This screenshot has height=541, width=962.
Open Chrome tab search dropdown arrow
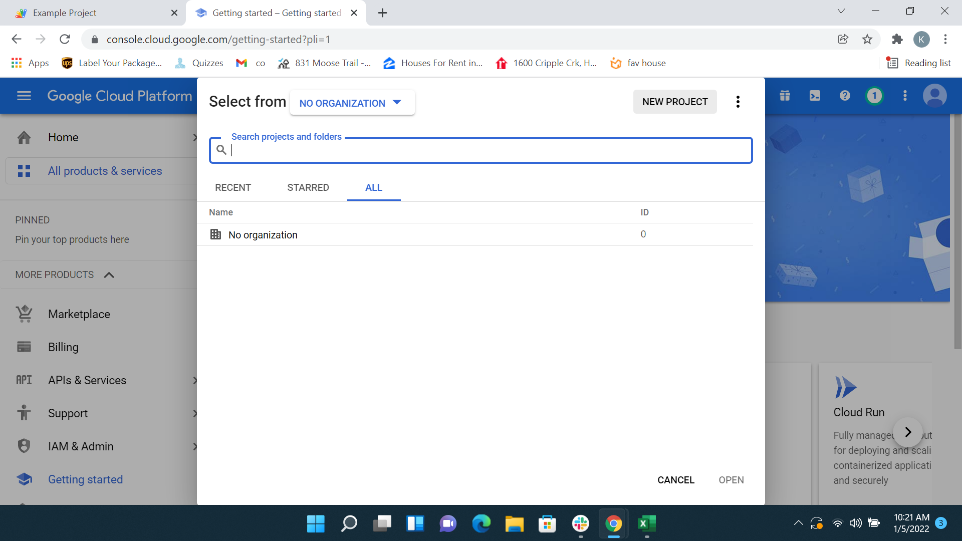click(x=841, y=11)
